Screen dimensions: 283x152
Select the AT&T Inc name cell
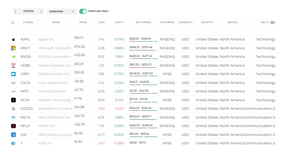pyautogui.click(x=45, y=143)
